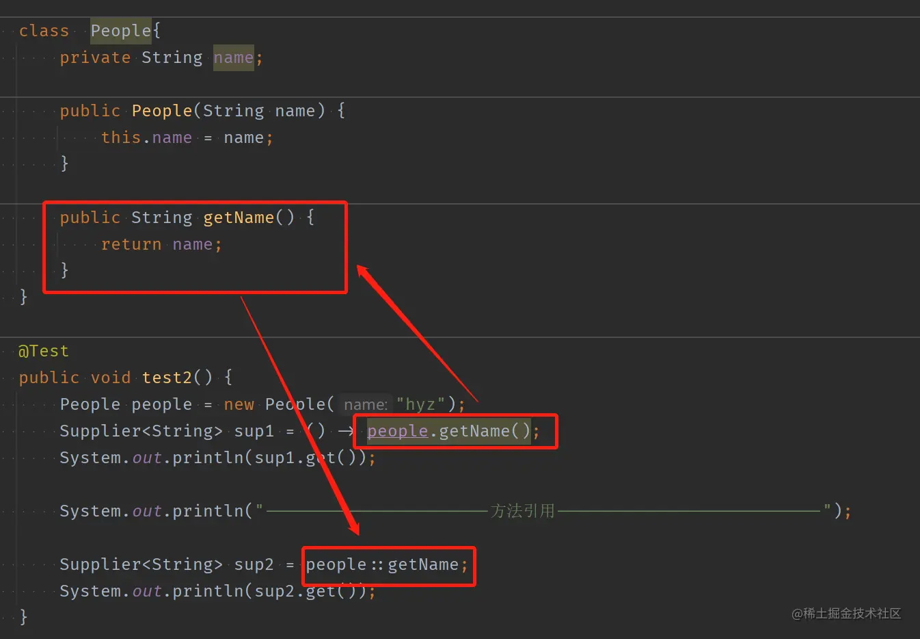Select the 'class' keyword
920x639 pixels.
(44, 31)
